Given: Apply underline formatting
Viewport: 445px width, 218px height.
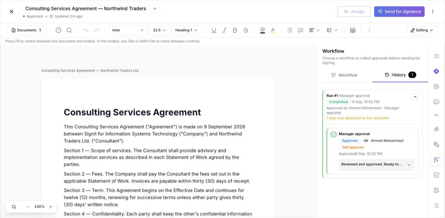Looking at the screenshot, I should (214, 30).
